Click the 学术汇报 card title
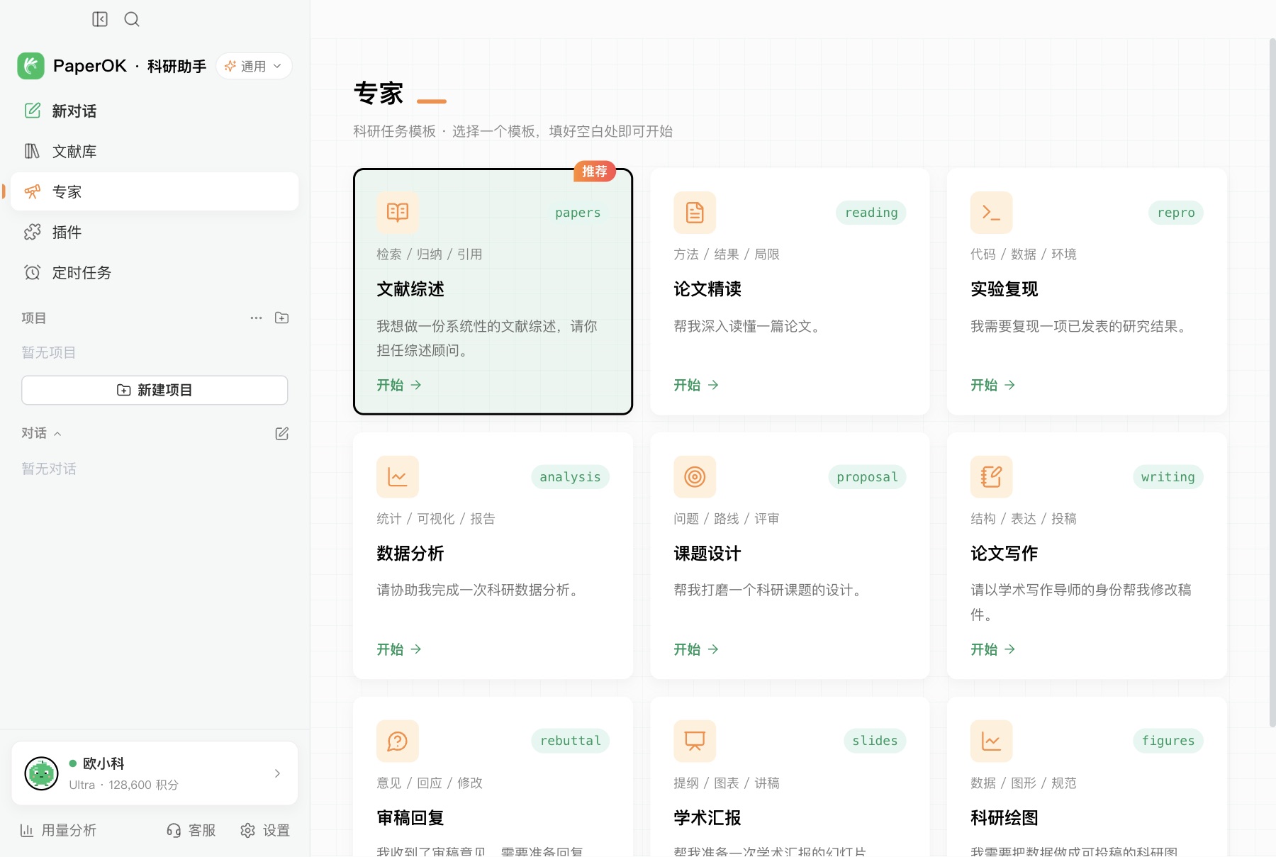 click(x=707, y=818)
